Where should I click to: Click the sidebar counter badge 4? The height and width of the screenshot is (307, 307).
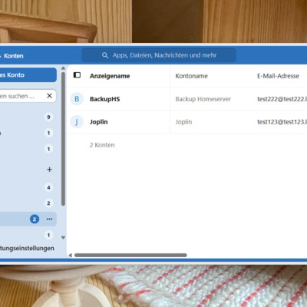click(x=48, y=187)
